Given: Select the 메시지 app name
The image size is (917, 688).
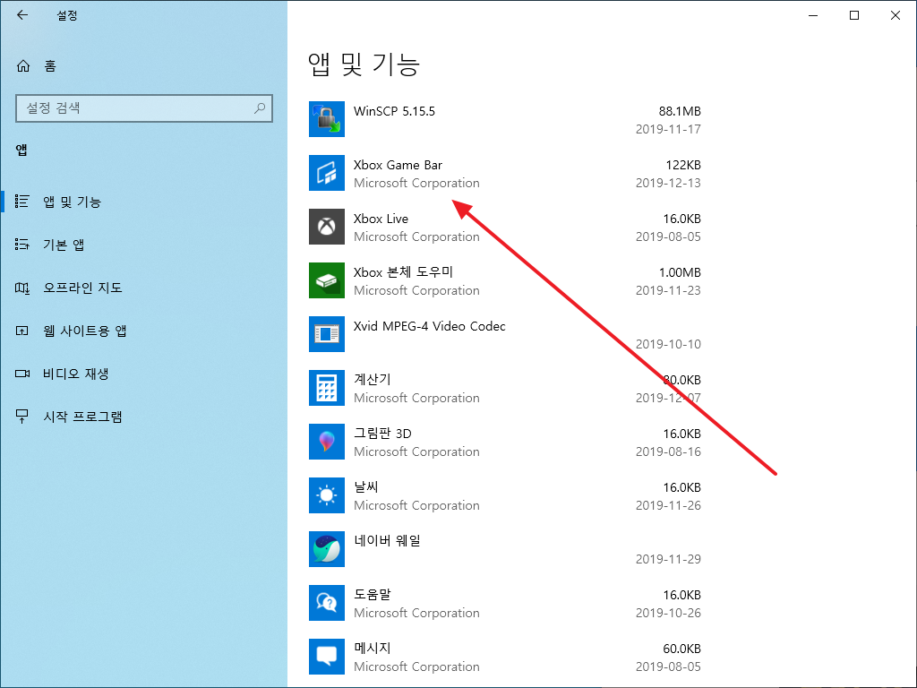Looking at the screenshot, I should (372, 649).
